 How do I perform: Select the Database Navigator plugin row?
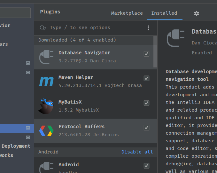point(94,57)
